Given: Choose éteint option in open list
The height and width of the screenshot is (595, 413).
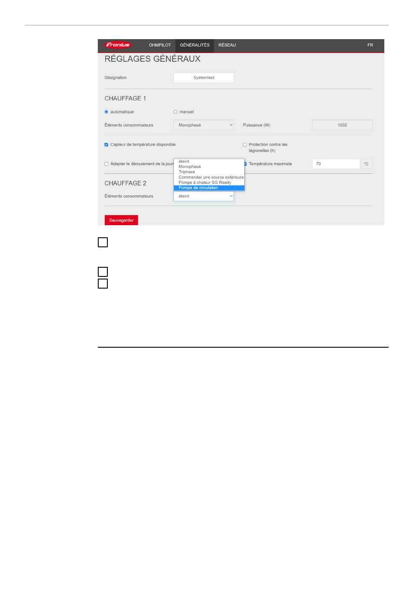Looking at the screenshot, I should pos(209,161).
